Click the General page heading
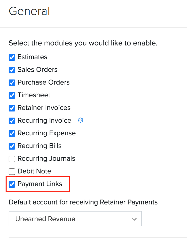This screenshot has width=187, height=241. tap(29, 11)
